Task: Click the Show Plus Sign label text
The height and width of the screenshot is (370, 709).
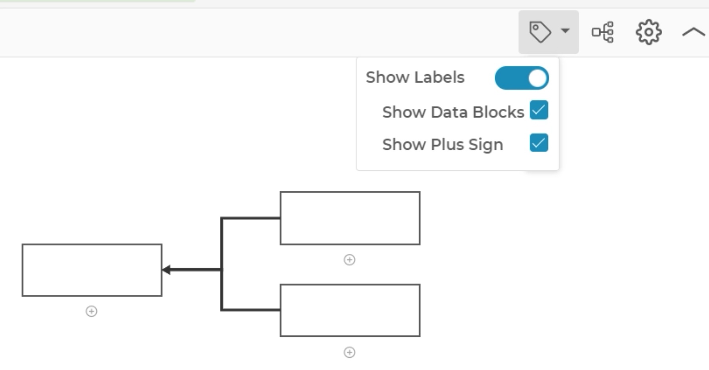Action: [x=443, y=144]
